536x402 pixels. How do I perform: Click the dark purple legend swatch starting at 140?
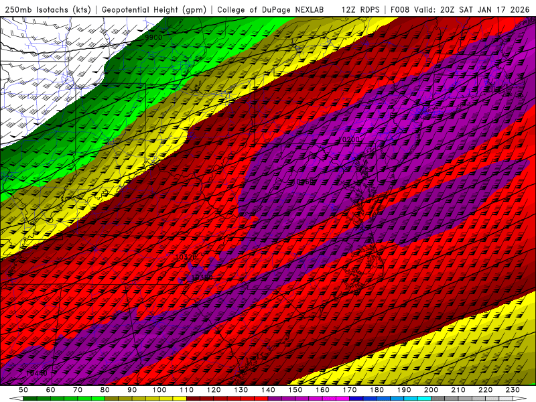tap(275, 399)
